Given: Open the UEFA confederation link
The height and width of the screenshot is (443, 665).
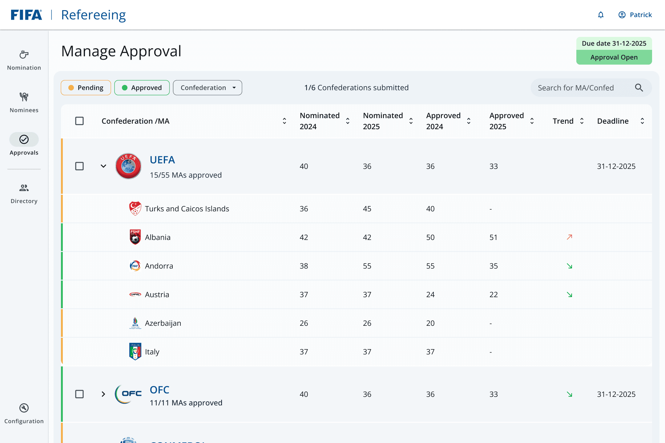Looking at the screenshot, I should pyautogui.click(x=162, y=160).
